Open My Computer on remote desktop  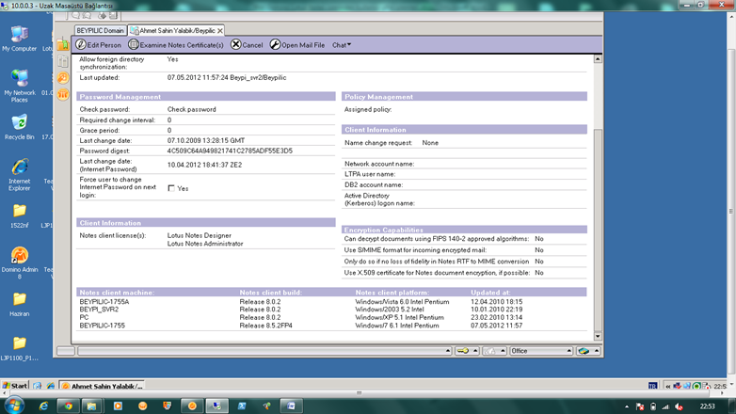point(19,35)
